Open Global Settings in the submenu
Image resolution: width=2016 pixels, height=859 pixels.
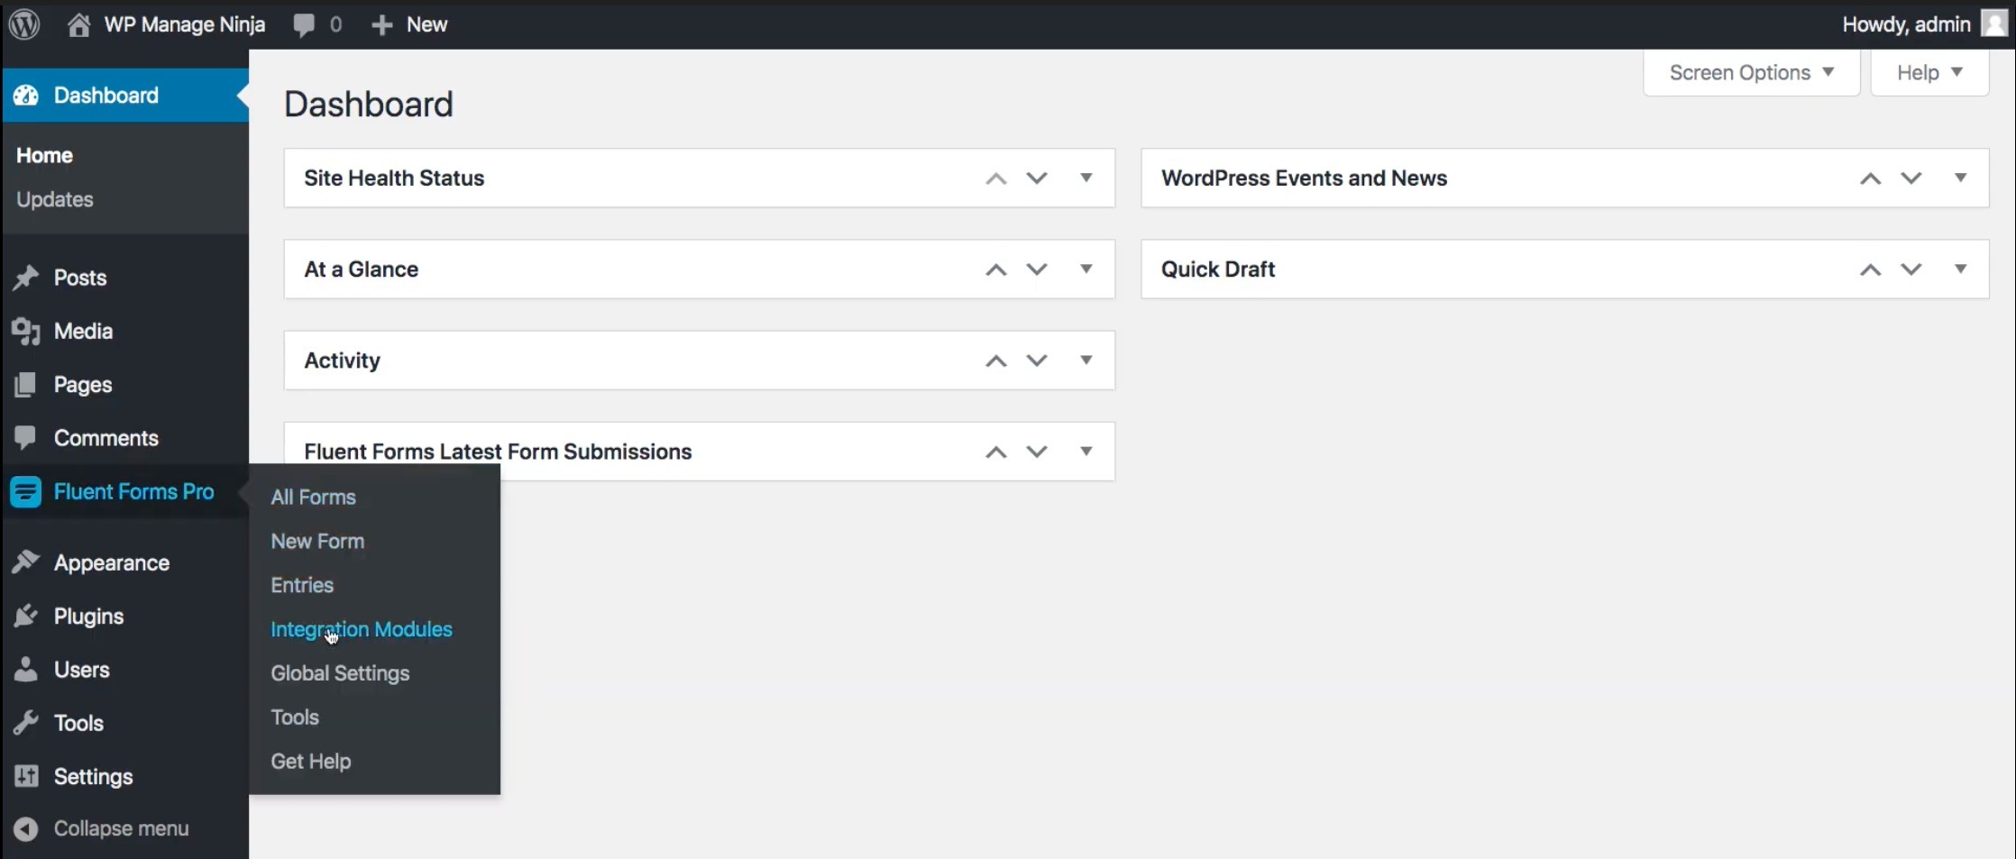pyautogui.click(x=340, y=673)
